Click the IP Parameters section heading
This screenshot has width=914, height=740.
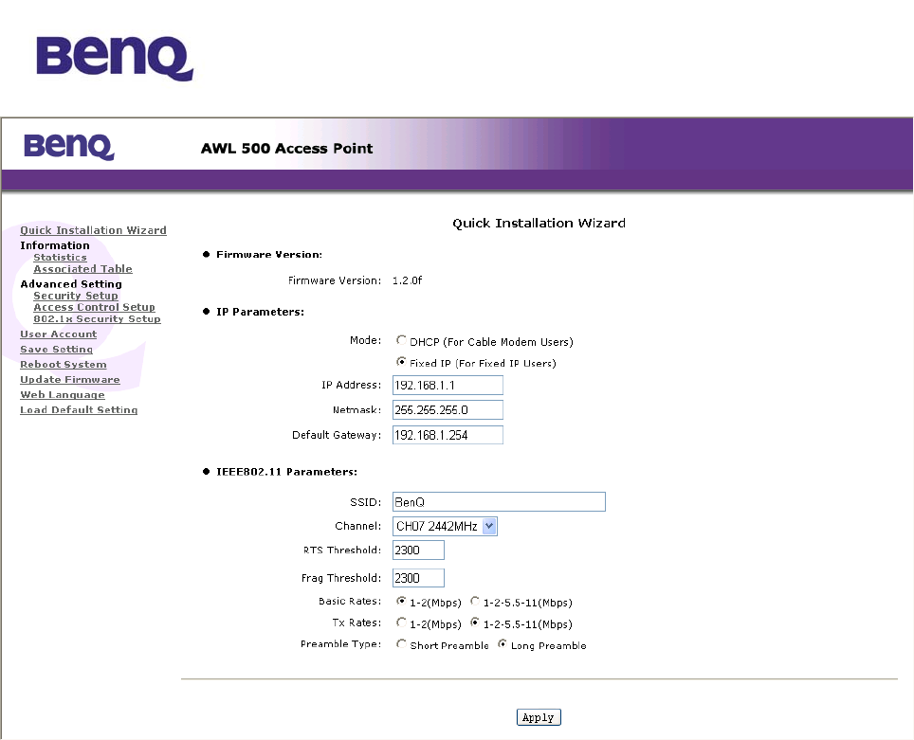[260, 312]
